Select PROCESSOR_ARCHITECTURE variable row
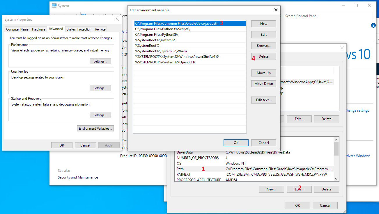 pyautogui.click(x=255, y=180)
